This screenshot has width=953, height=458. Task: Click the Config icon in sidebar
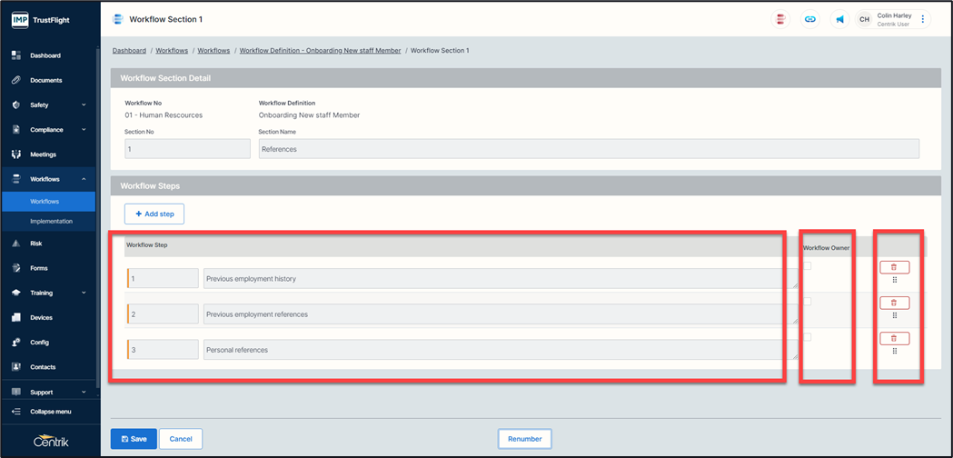click(16, 343)
